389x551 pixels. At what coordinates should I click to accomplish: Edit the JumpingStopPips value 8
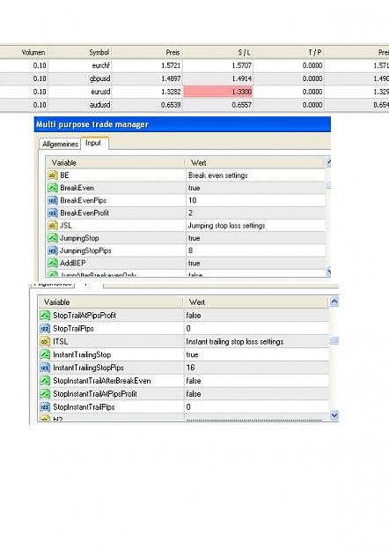(255, 250)
